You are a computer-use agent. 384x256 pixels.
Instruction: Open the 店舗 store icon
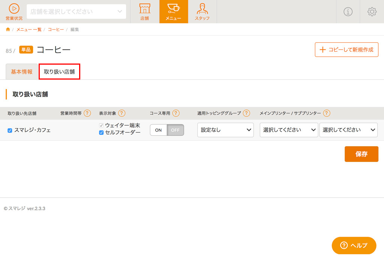[144, 9]
